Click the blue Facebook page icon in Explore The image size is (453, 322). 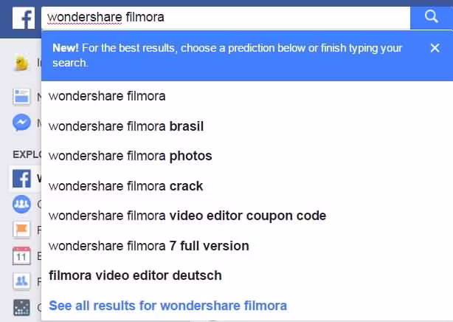(22, 178)
